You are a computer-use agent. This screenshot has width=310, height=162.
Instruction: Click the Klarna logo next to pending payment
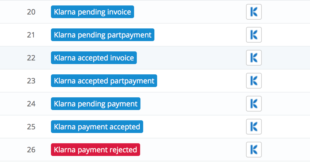click(x=254, y=104)
